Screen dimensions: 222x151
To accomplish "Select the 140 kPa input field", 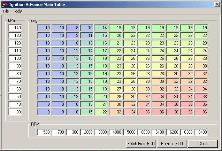I will [x=15, y=28].
